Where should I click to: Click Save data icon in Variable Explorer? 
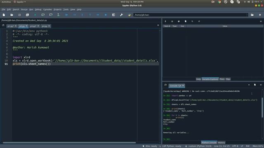[x=172, y=21]
